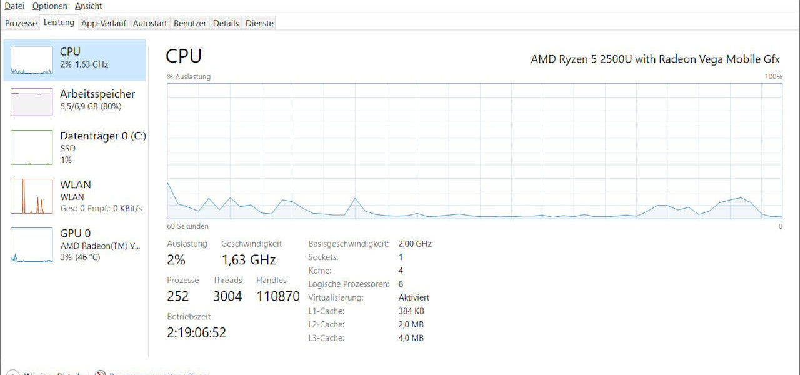Click the 'Geschwindigkeit' label below the graph
800x375 pixels.
pyautogui.click(x=252, y=244)
